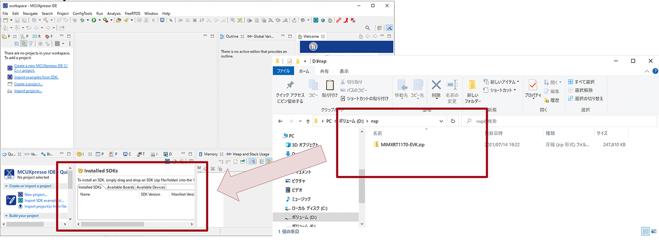Click the Quick Access pin icon in Explorer
659x249 pixels.
[290, 85]
